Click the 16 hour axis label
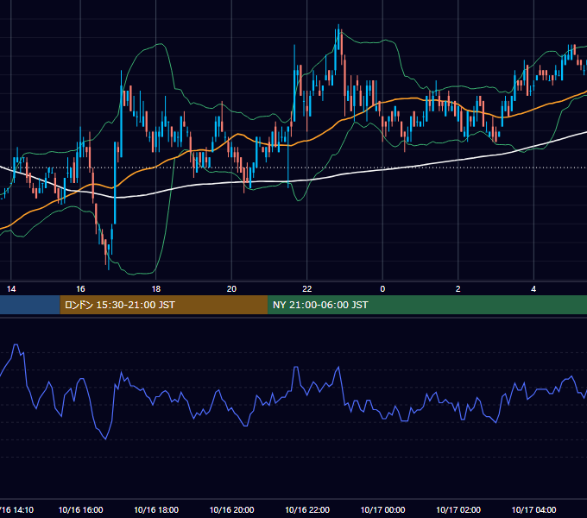587x518 pixels. click(x=80, y=289)
